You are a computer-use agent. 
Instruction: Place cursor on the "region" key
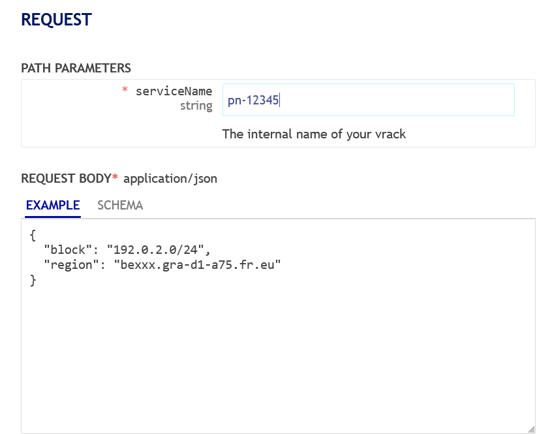coord(72,265)
